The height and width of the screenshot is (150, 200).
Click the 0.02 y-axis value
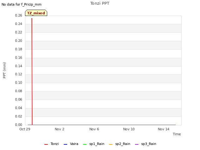tap(18, 116)
